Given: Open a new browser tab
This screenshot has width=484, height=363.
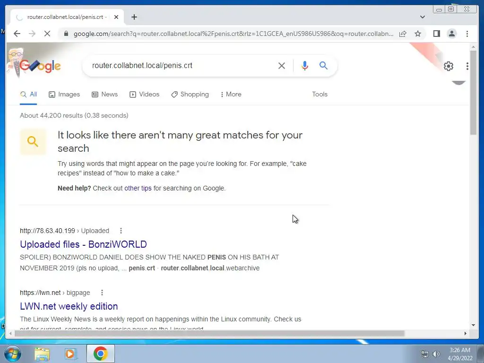Looking at the screenshot, I should (x=134, y=17).
